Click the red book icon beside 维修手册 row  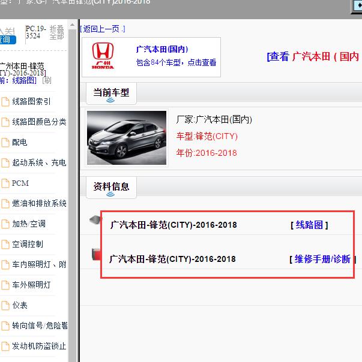pos(96,254)
